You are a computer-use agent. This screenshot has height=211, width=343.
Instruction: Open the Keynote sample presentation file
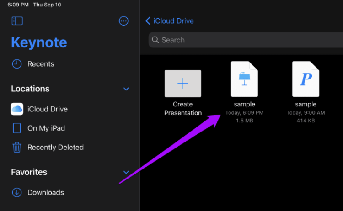click(244, 79)
